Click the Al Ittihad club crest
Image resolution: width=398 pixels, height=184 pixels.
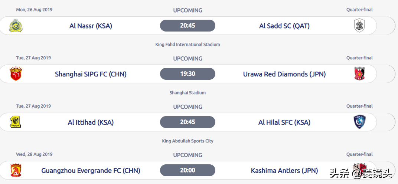pyautogui.click(x=16, y=122)
